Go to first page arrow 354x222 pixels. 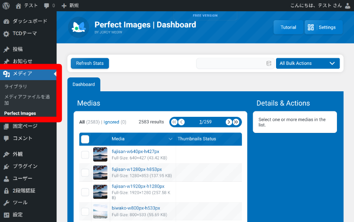coord(174,122)
